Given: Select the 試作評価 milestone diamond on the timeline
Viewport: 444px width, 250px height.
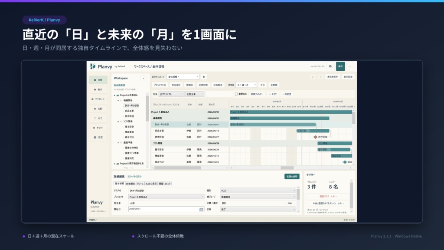Looking at the screenshot, I should tap(316, 137).
